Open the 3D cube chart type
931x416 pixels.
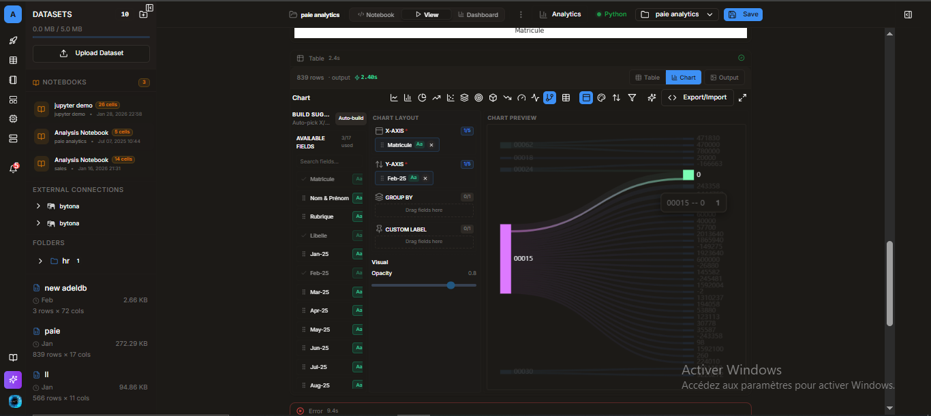point(493,97)
